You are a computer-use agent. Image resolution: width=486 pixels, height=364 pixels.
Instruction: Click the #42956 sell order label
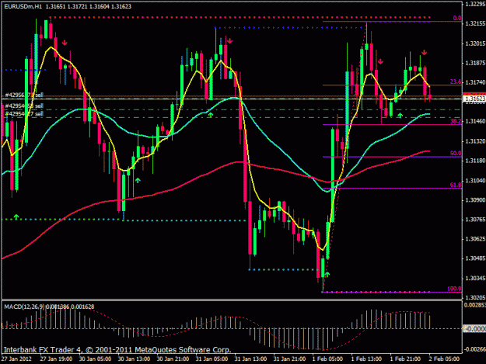24,95
